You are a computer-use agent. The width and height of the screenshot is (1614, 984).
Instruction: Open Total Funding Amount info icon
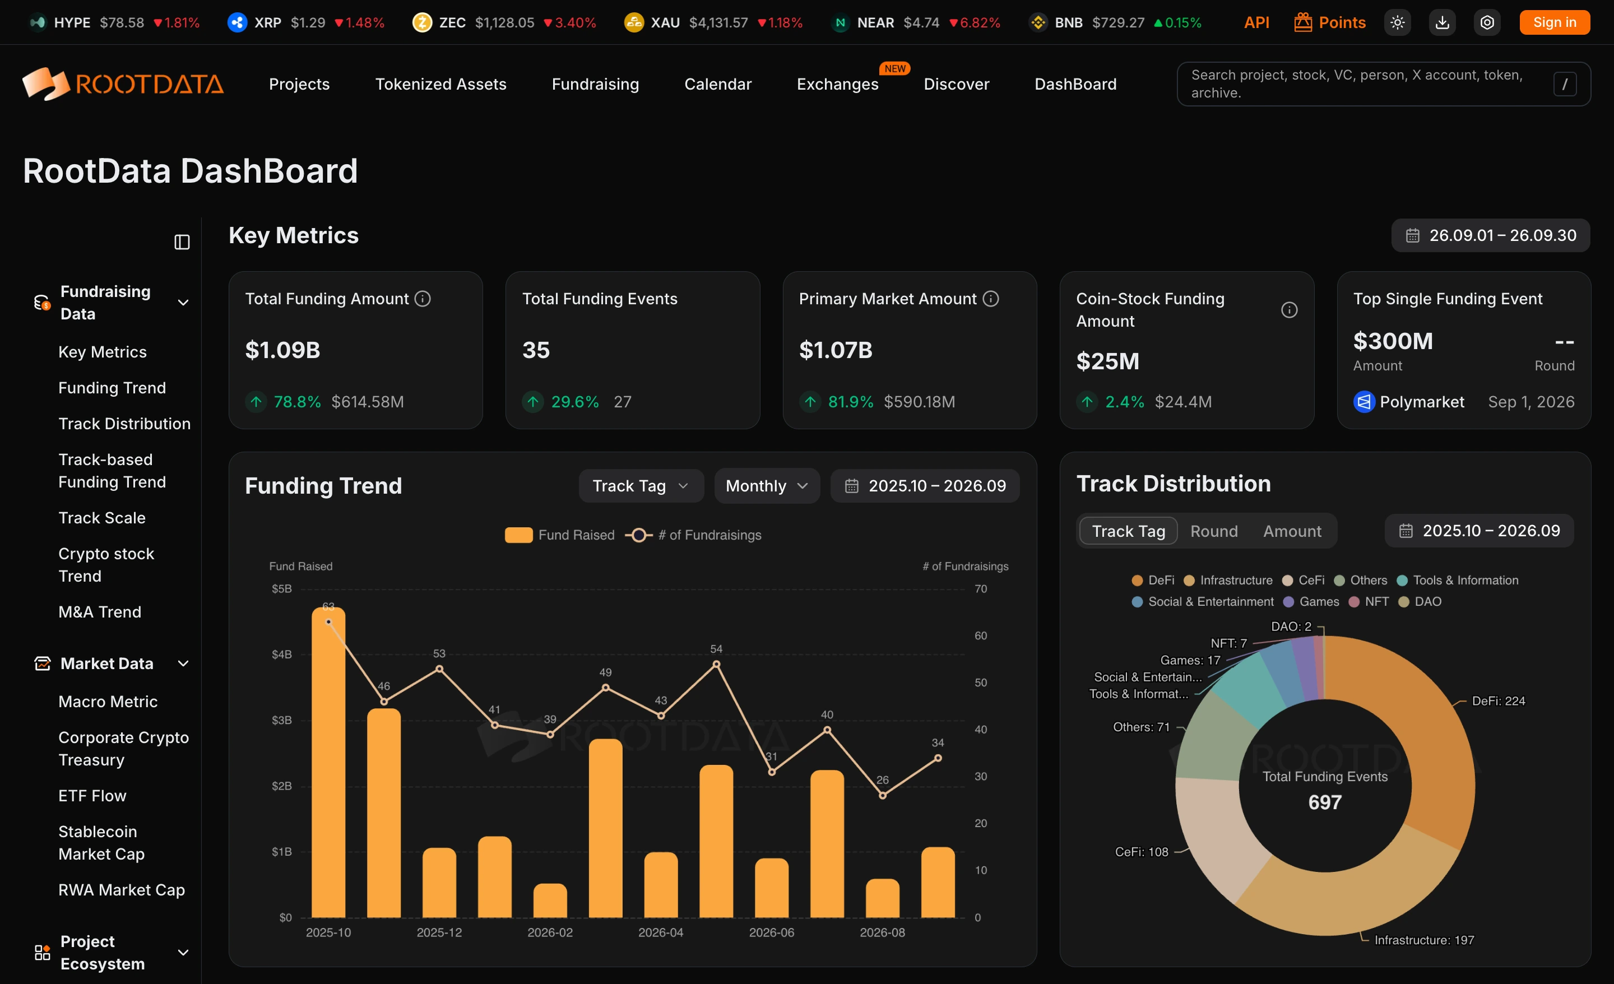click(x=423, y=299)
